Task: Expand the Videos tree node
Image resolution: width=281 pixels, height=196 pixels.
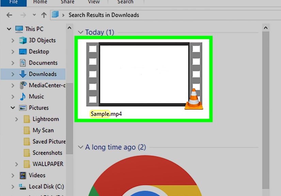Action: 13,176
